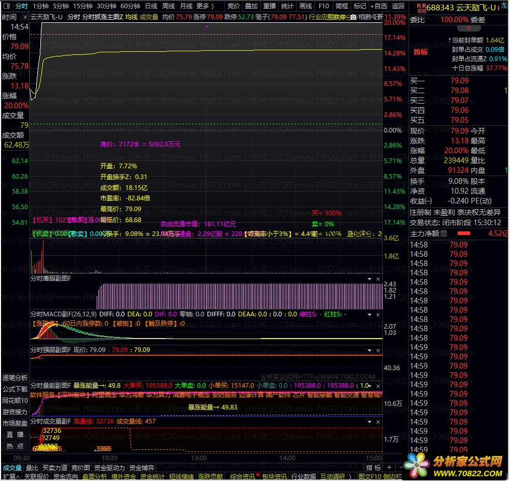Click the plus button next to 指标
The width and height of the screenshot is (511, 482).
point(390,469)
